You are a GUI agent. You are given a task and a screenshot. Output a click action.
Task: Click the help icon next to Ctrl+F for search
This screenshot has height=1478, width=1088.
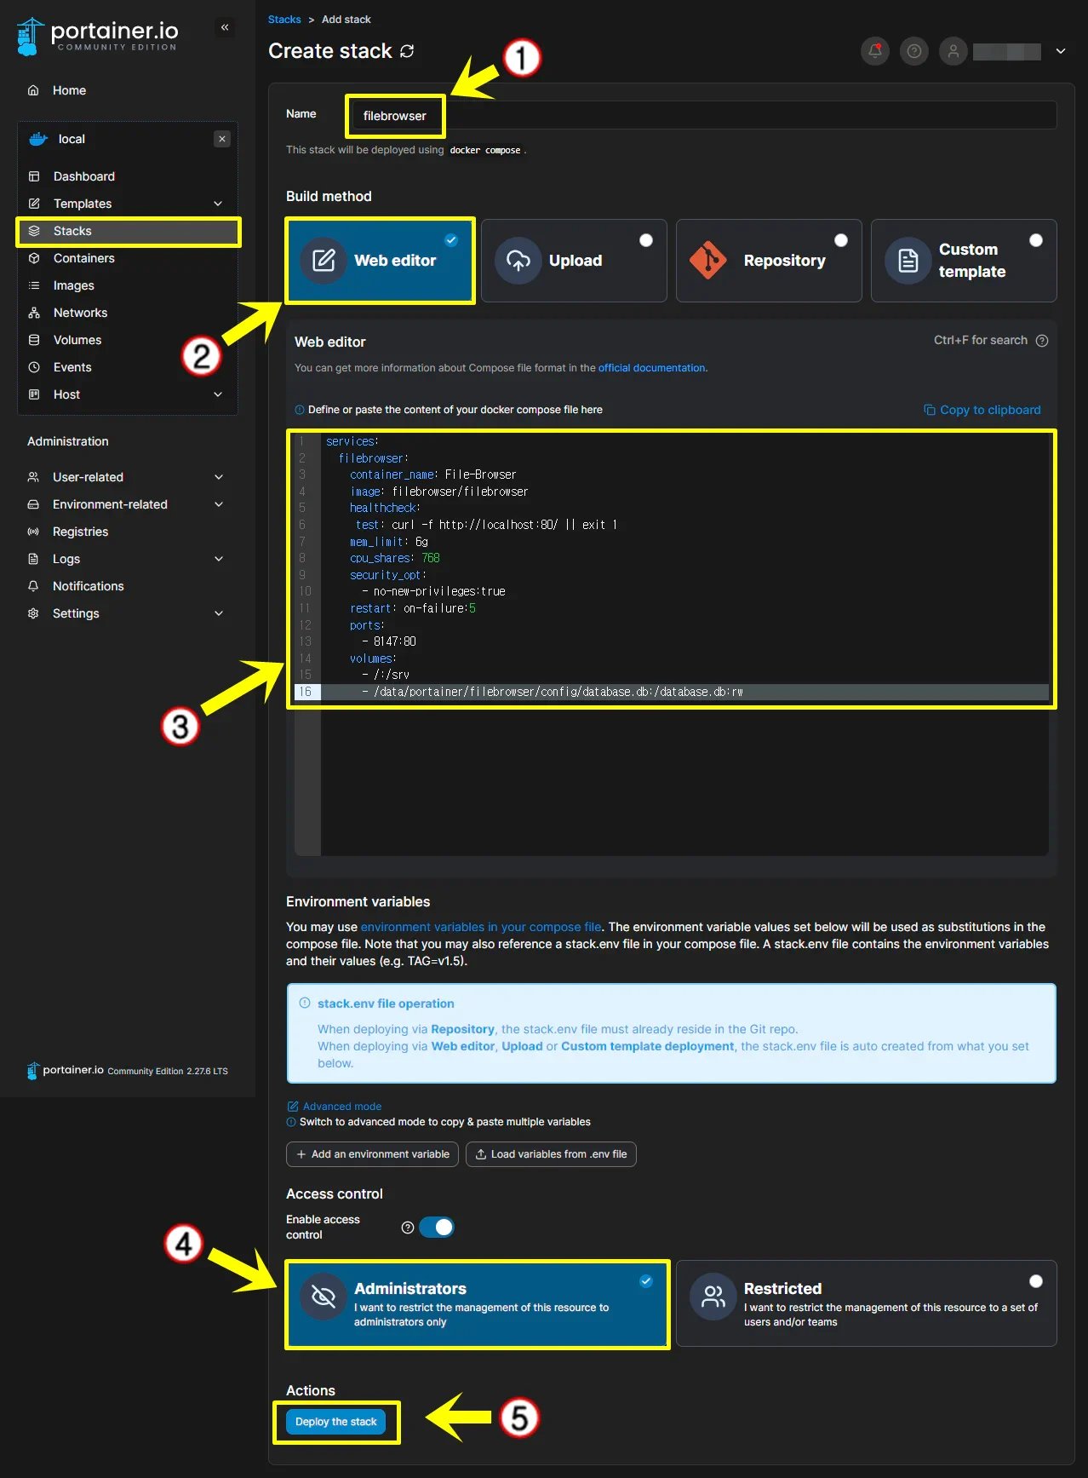[x=1042, y=341]
